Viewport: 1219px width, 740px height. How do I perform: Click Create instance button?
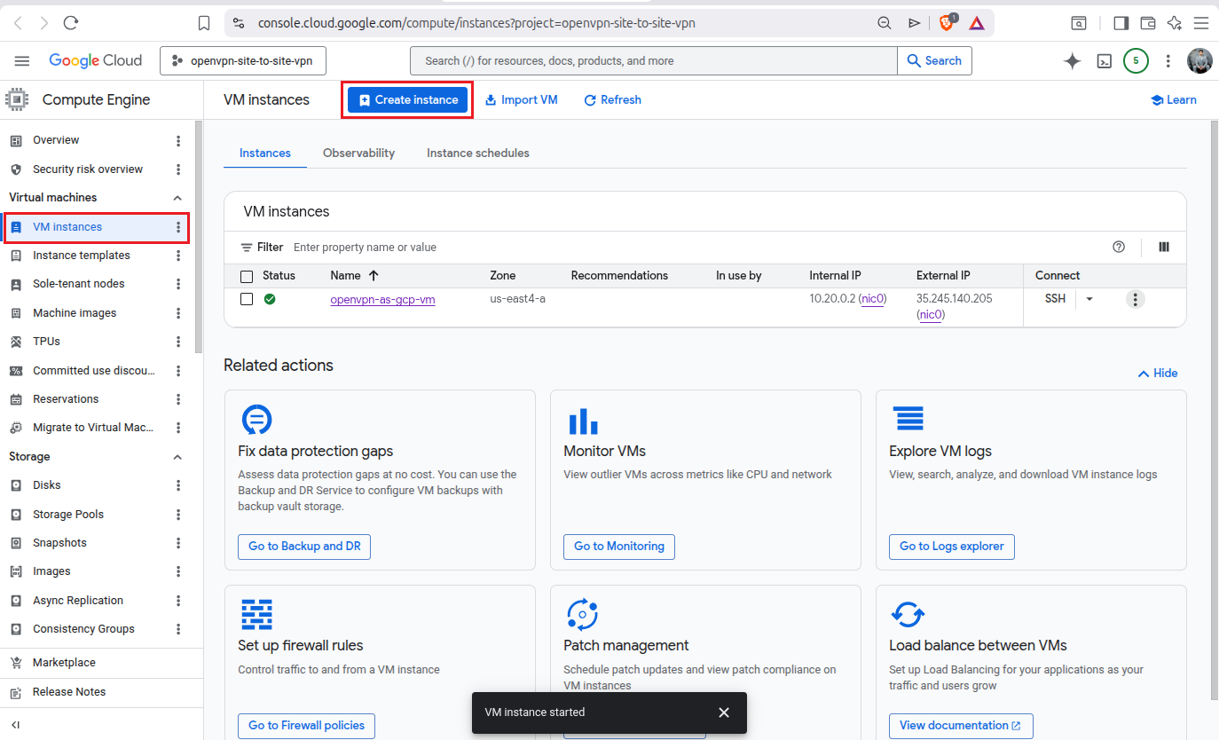pyautogui.click(x=408, y=100)
